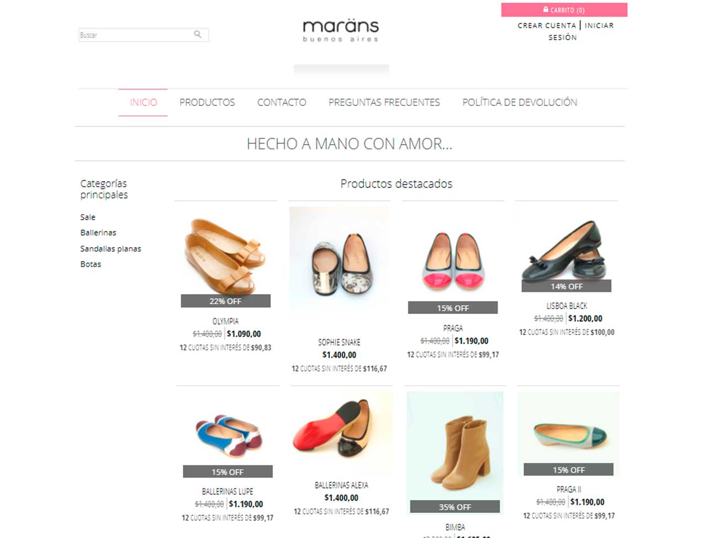Go to the Inicio tab
This screenshot has width=718, height=538.
click(x=143, y=102)
